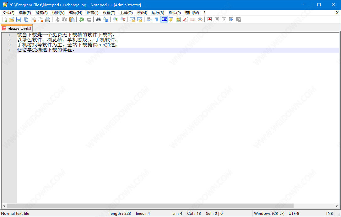The width and height of the screenshot is (341, 217).
Task: Click UTF-8 encoding in status bar
Action: pyautogui.click(x=294, y=214)
